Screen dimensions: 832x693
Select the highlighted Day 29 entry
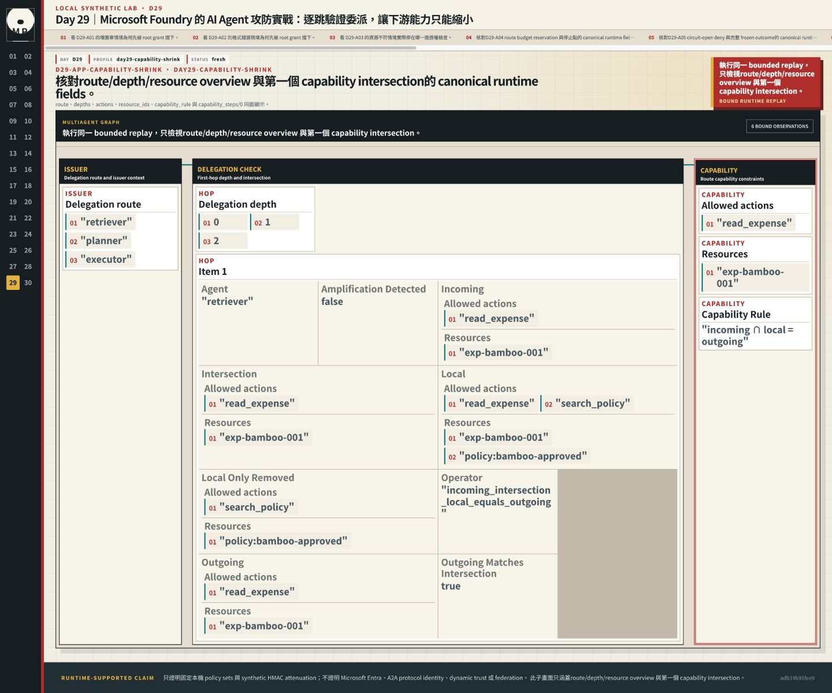[x=13, y=282]
